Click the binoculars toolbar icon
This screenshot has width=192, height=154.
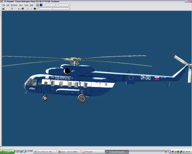(35, 8)
